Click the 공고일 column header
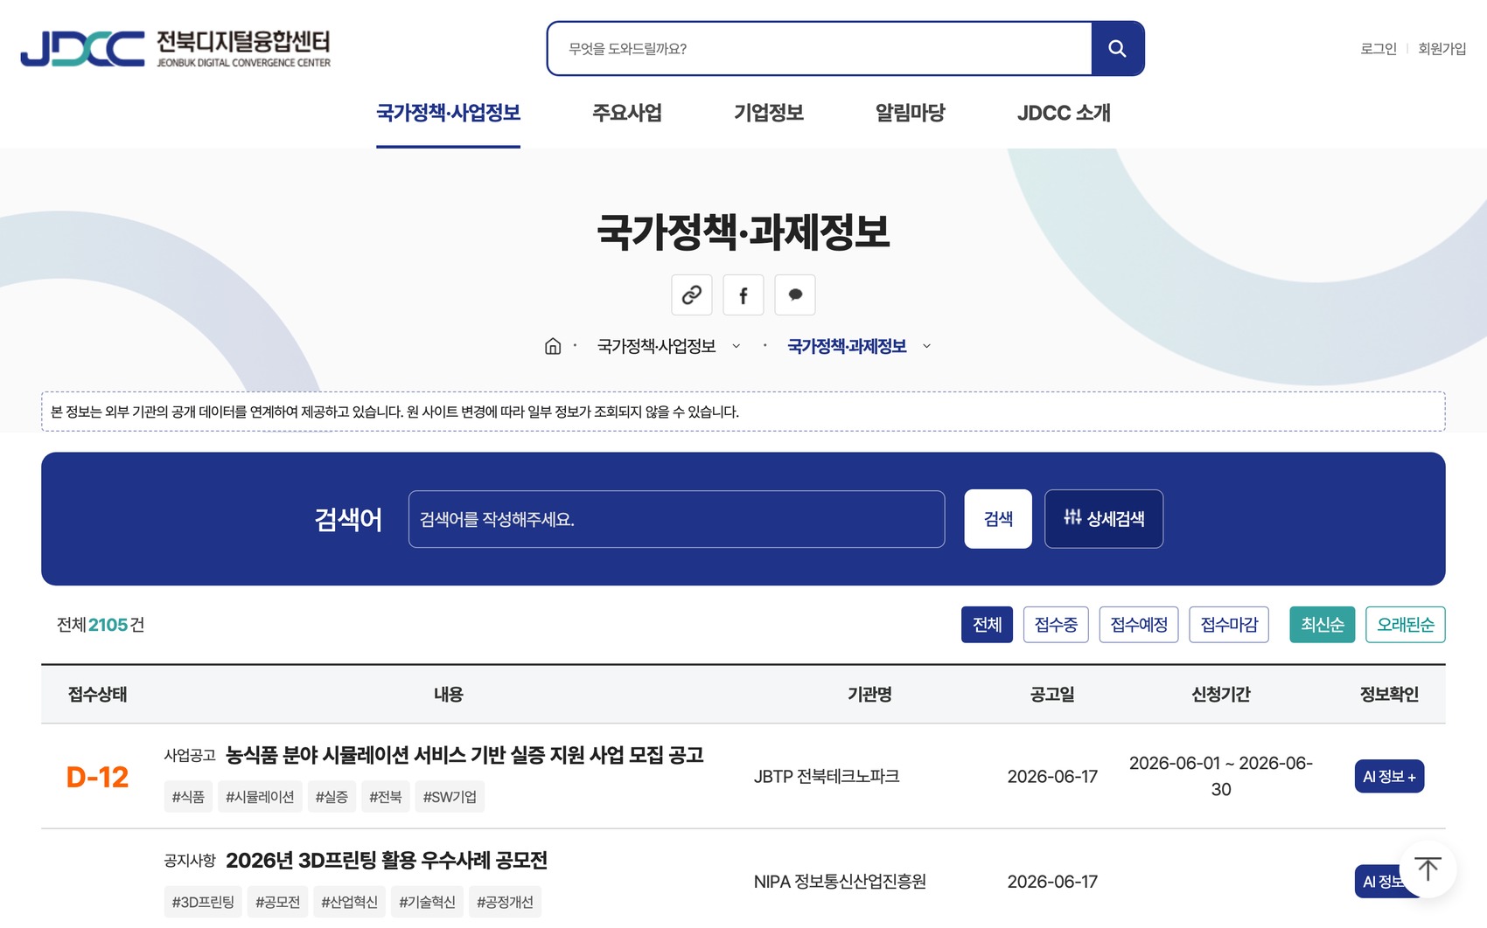The image size is (1487, 928). (x=1052, y=694)
